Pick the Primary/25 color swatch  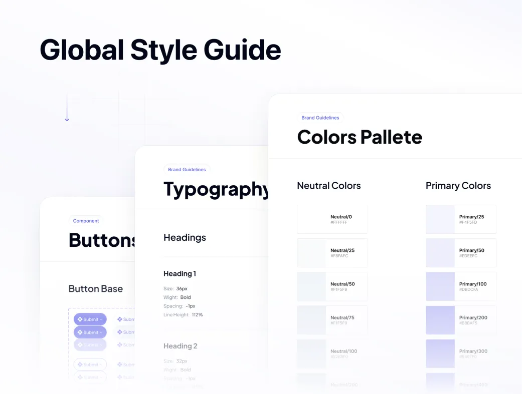440,219
